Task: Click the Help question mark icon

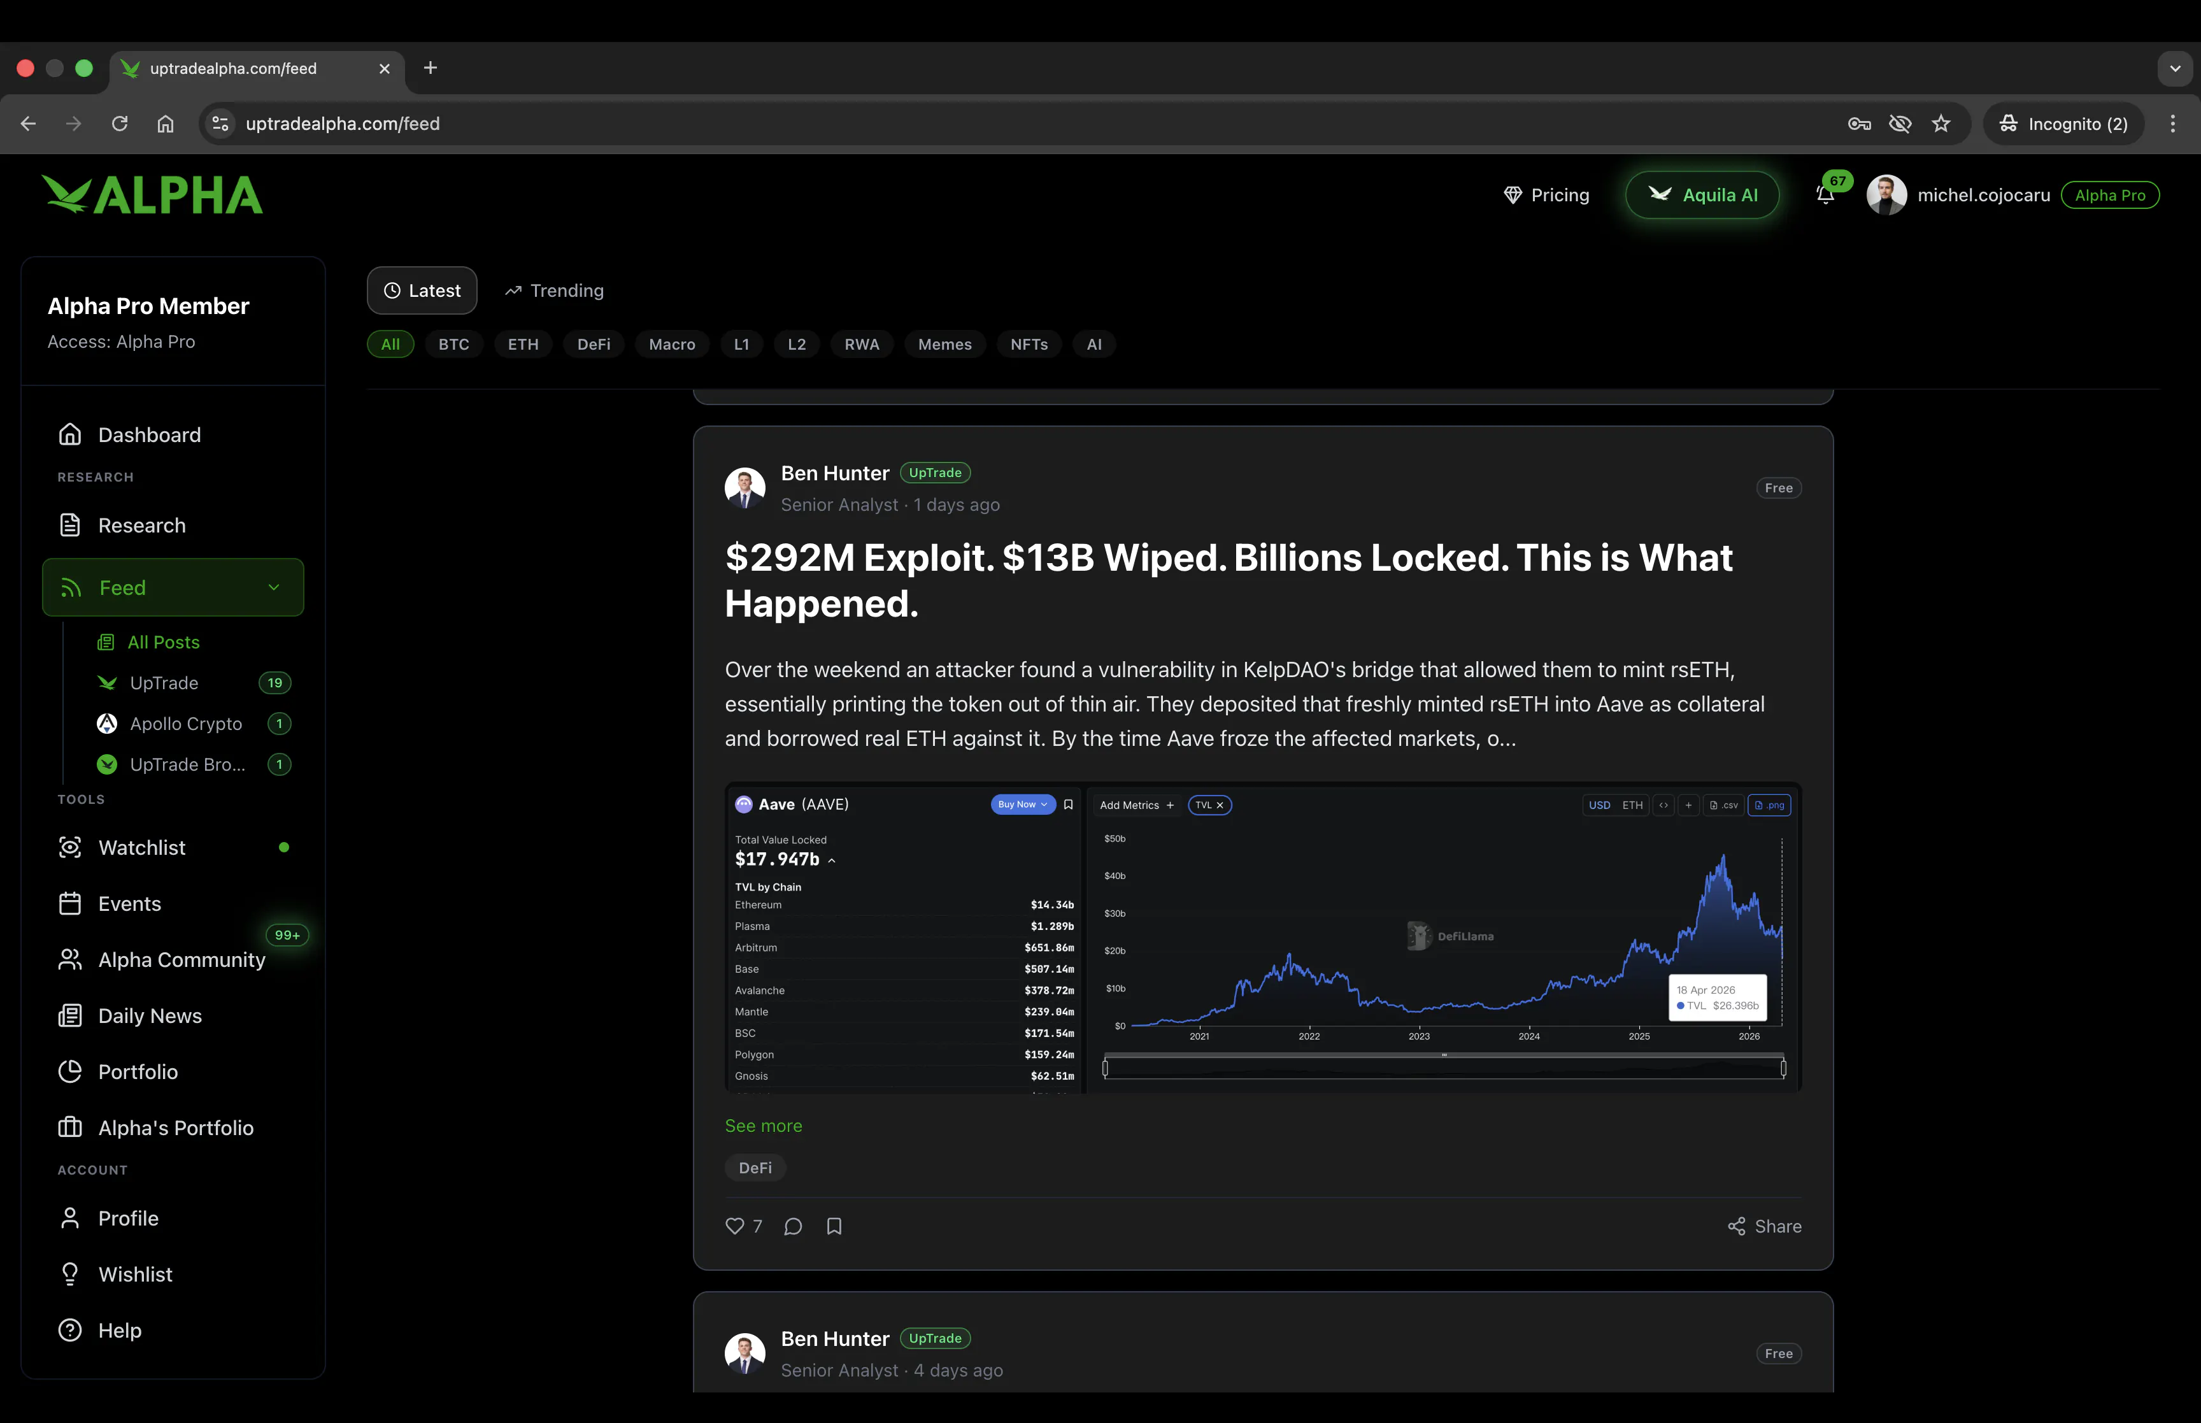Action: tap(70, 1331)
